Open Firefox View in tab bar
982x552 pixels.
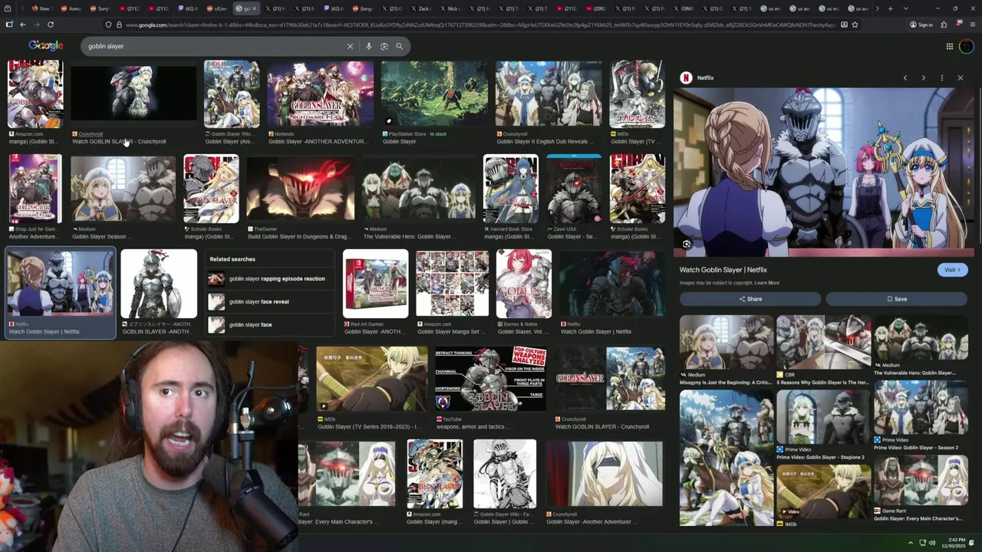click(8, 8)
